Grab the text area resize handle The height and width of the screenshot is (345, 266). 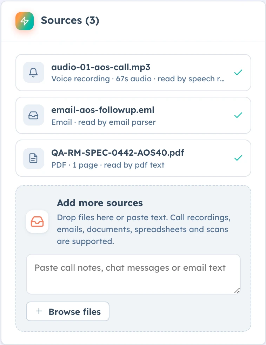click(x=237, y=291)
